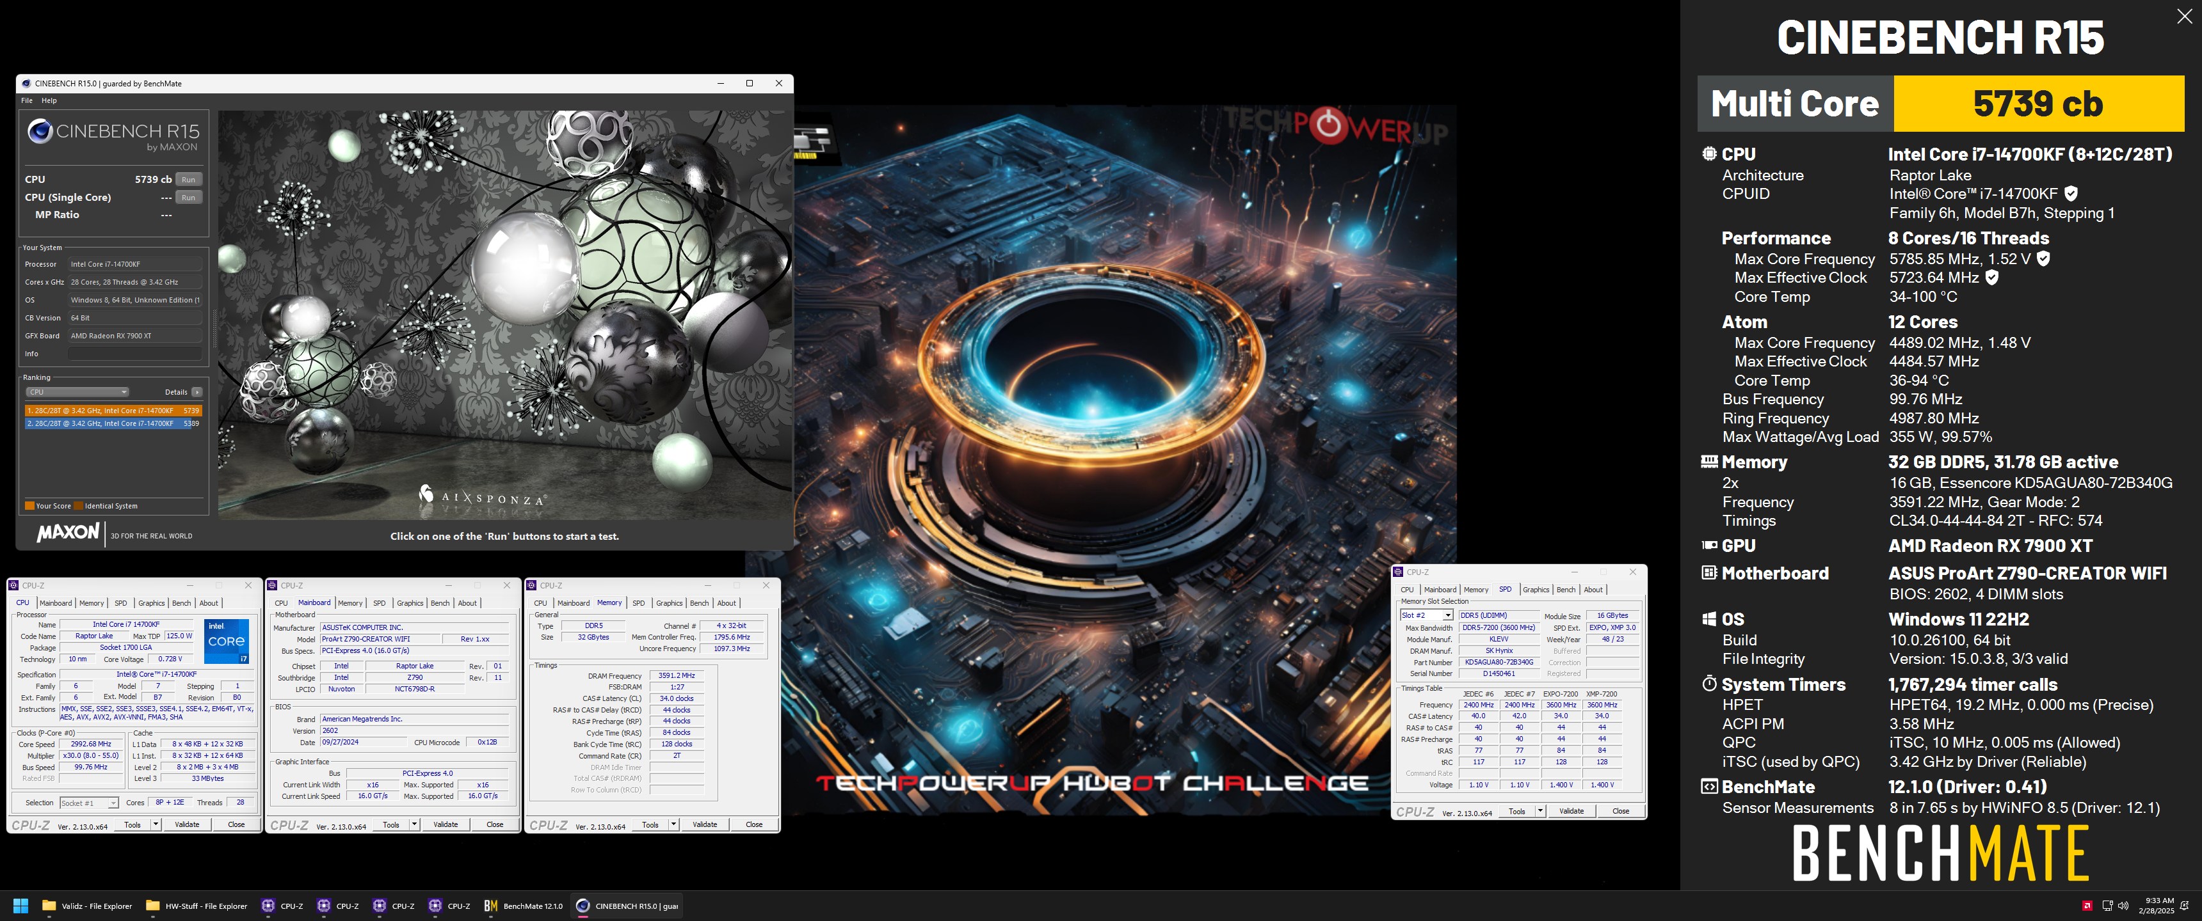Select CPU tab in CPU-Z Memory window
This screenshot has width=2202, height=921.
(540, 603)
